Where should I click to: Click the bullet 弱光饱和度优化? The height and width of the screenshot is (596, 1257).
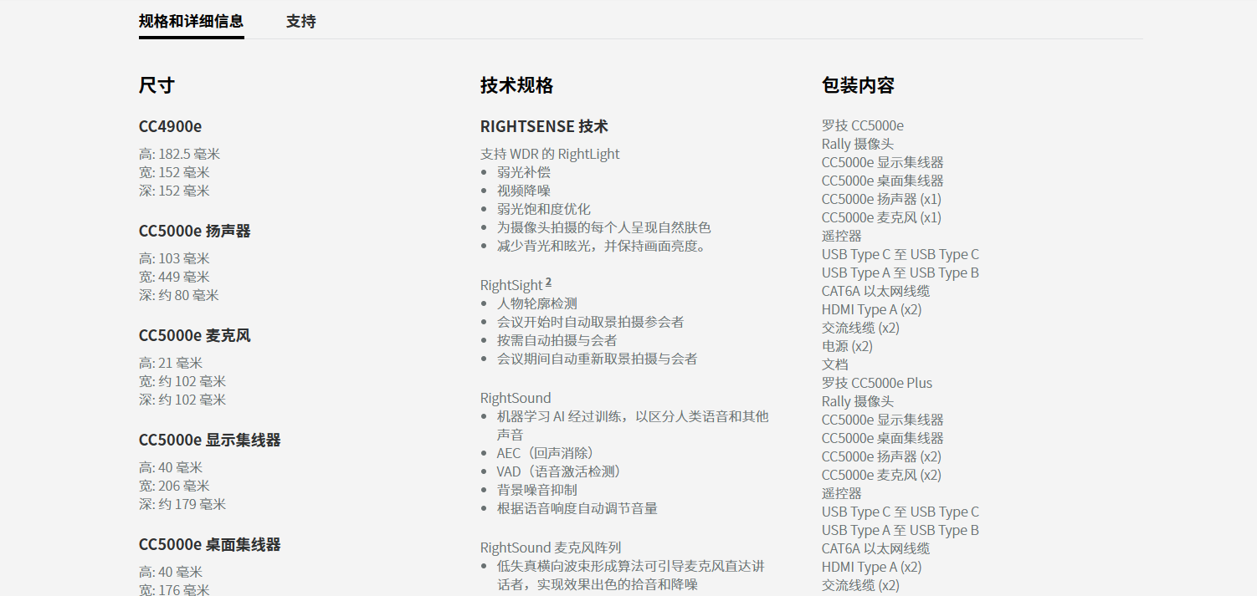(544, 209)
